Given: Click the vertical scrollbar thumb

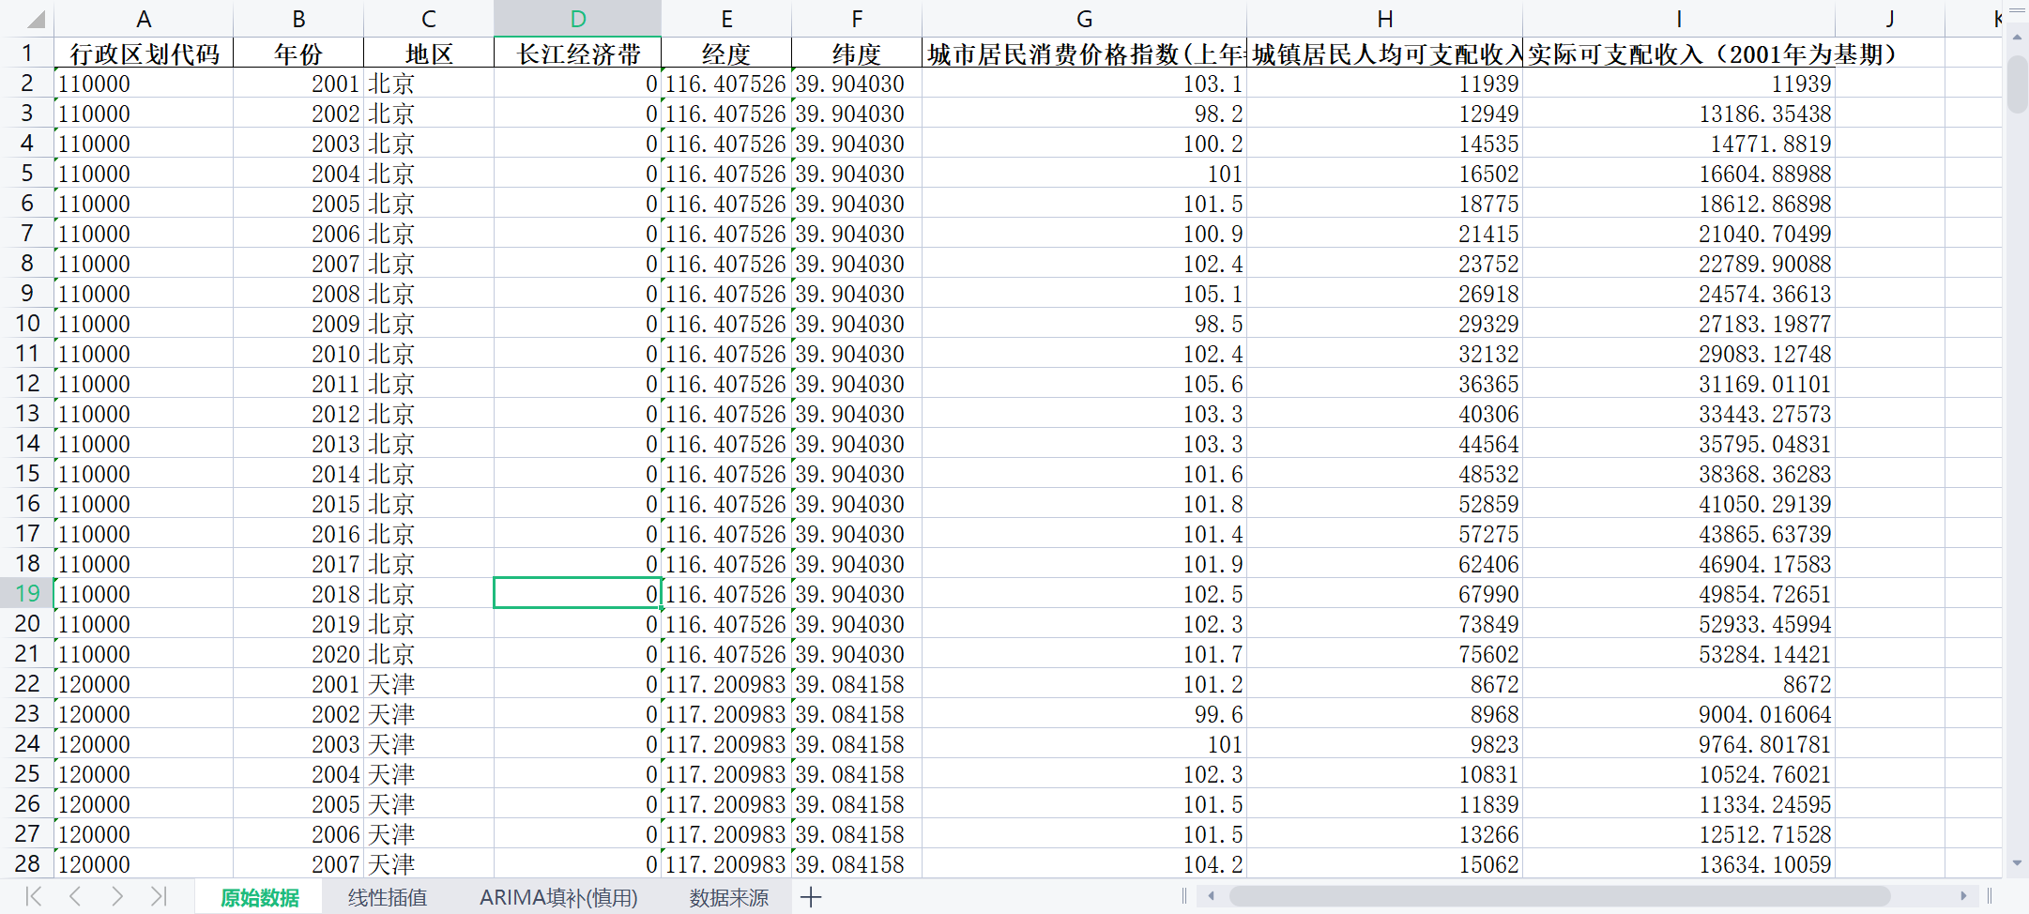Looking at the screenshot, I should click(2017, 84).
